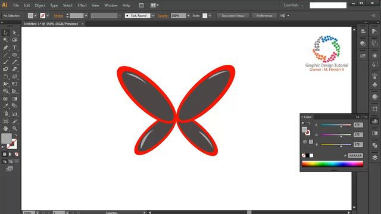Pick the Lasso tool
This screenshot has height=214, width=381.
tap(14, 40)
